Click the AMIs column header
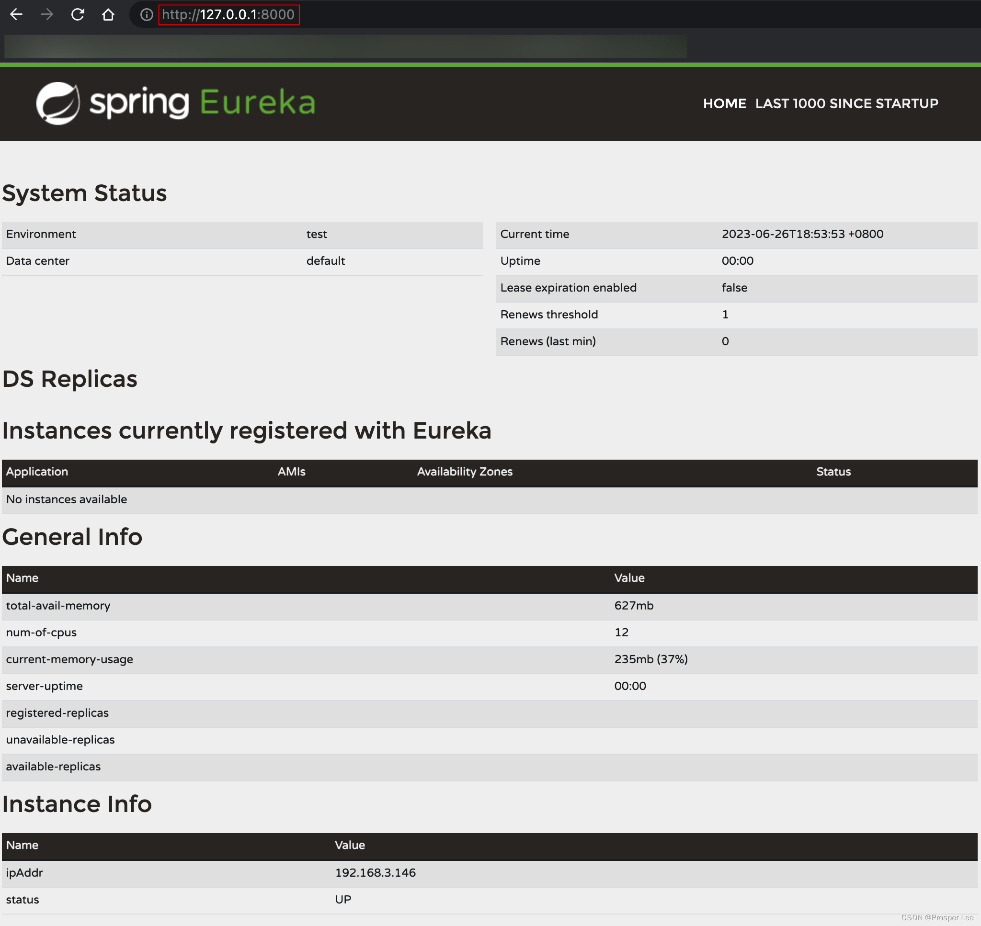 coord(291,472)
